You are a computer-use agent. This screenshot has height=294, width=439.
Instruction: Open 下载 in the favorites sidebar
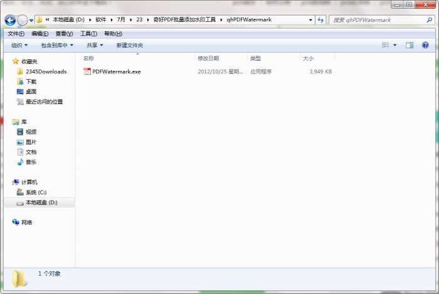(31, 81)
